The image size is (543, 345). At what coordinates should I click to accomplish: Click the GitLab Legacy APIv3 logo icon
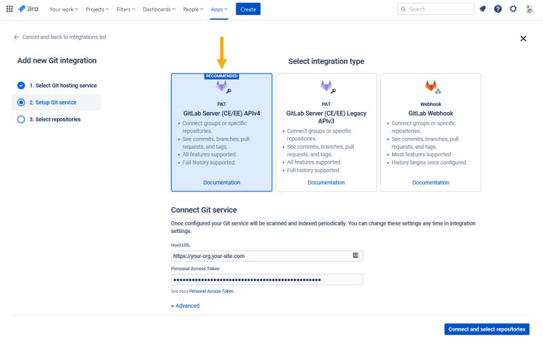point(328,87)
